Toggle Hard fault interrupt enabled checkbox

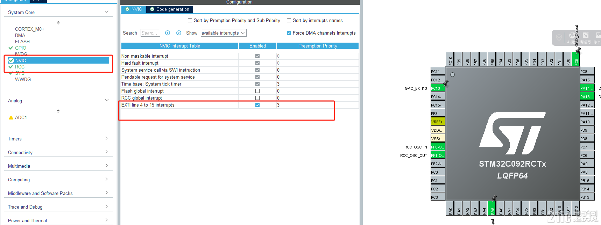click(257, 63)
